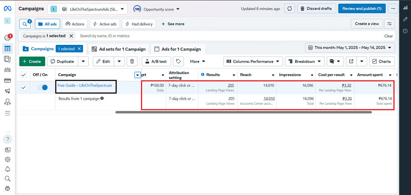Open the three-dot more options menu

(393, 9)
